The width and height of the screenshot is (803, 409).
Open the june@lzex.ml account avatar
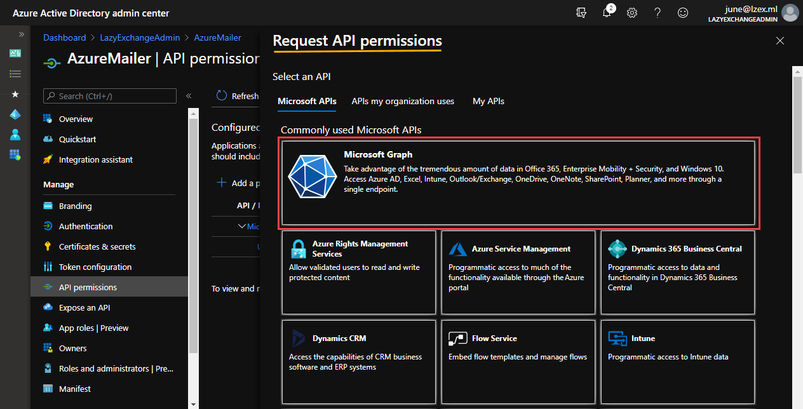(790, 13)
